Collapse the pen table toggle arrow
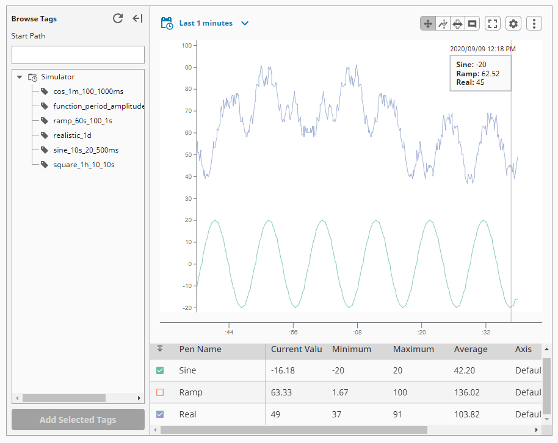Image resolution: width=558 pixels, height=443 pixels. pyautogui.click(x=160, y=348)
